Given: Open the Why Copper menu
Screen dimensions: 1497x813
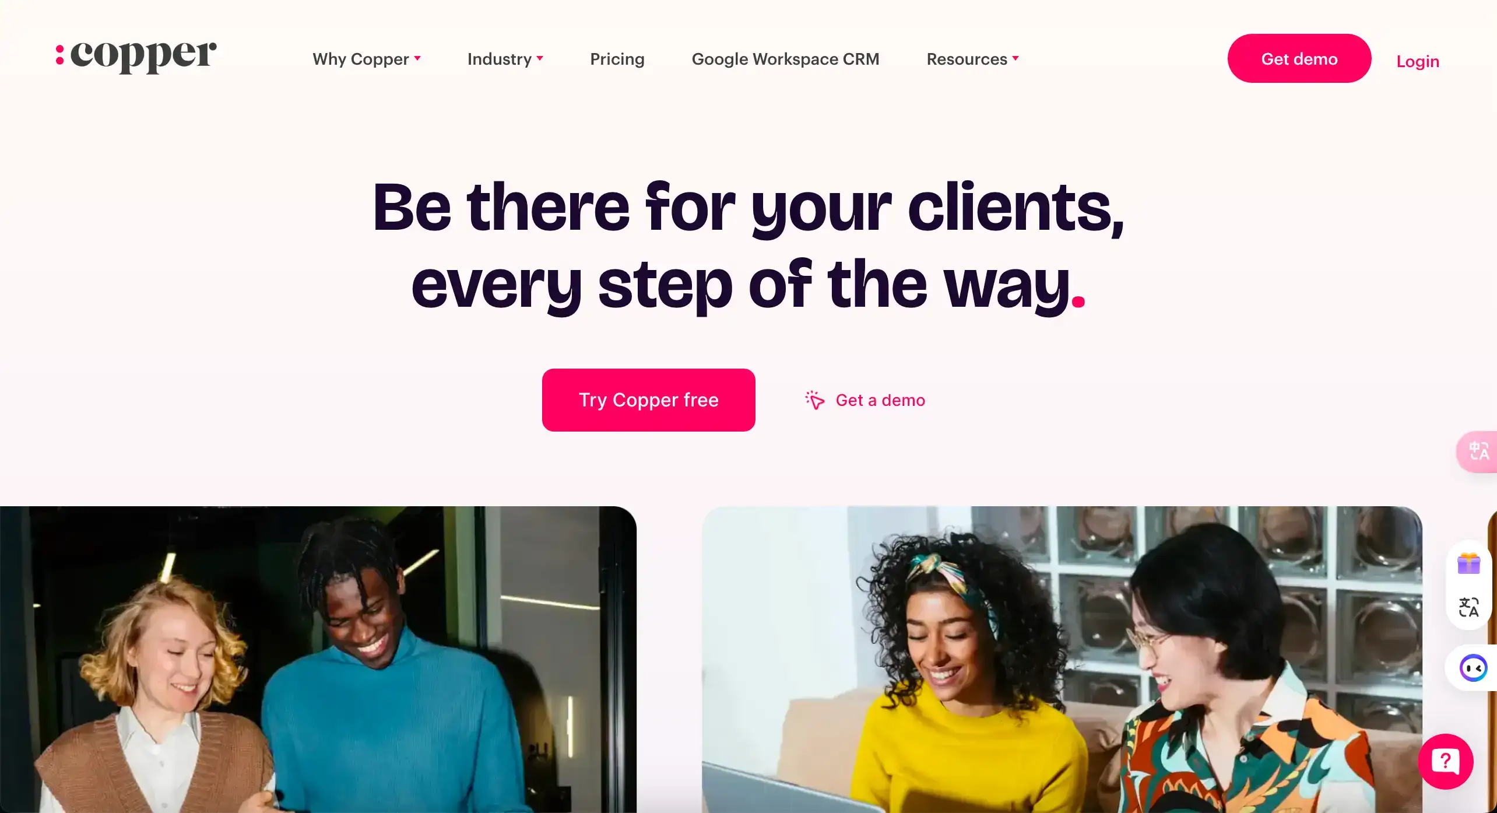Looking at the screenshot, I should [361, 59].
